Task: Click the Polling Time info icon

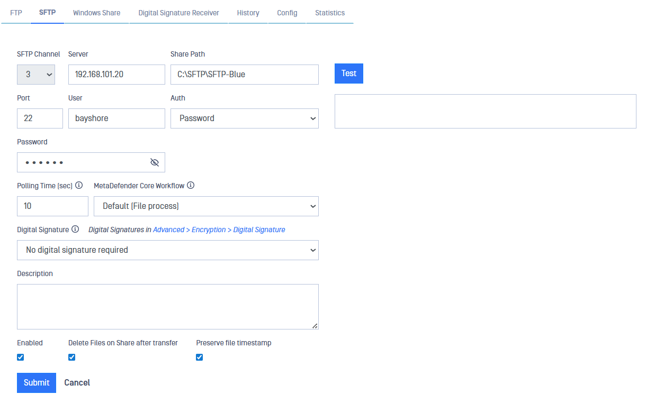Action: 79,186
